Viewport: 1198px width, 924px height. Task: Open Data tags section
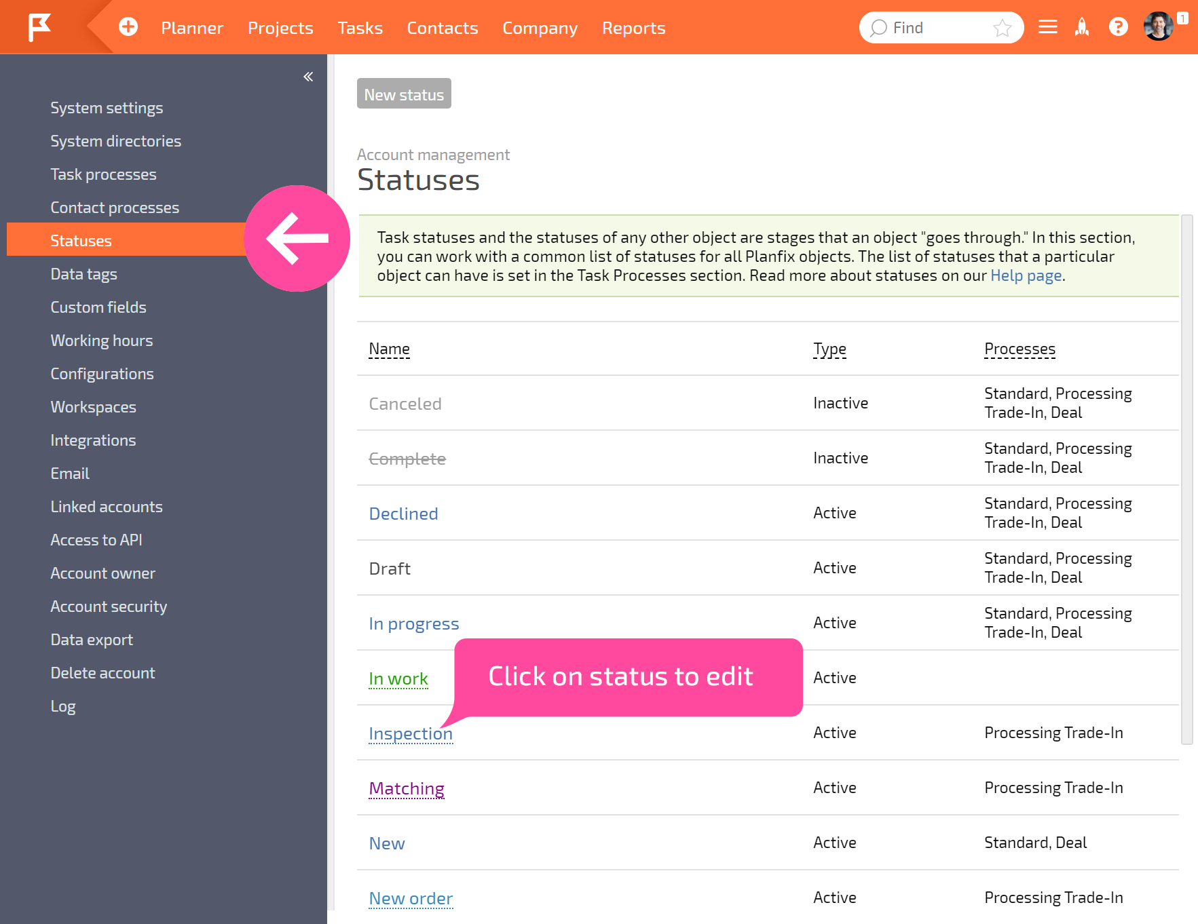(x=83, y=274)
